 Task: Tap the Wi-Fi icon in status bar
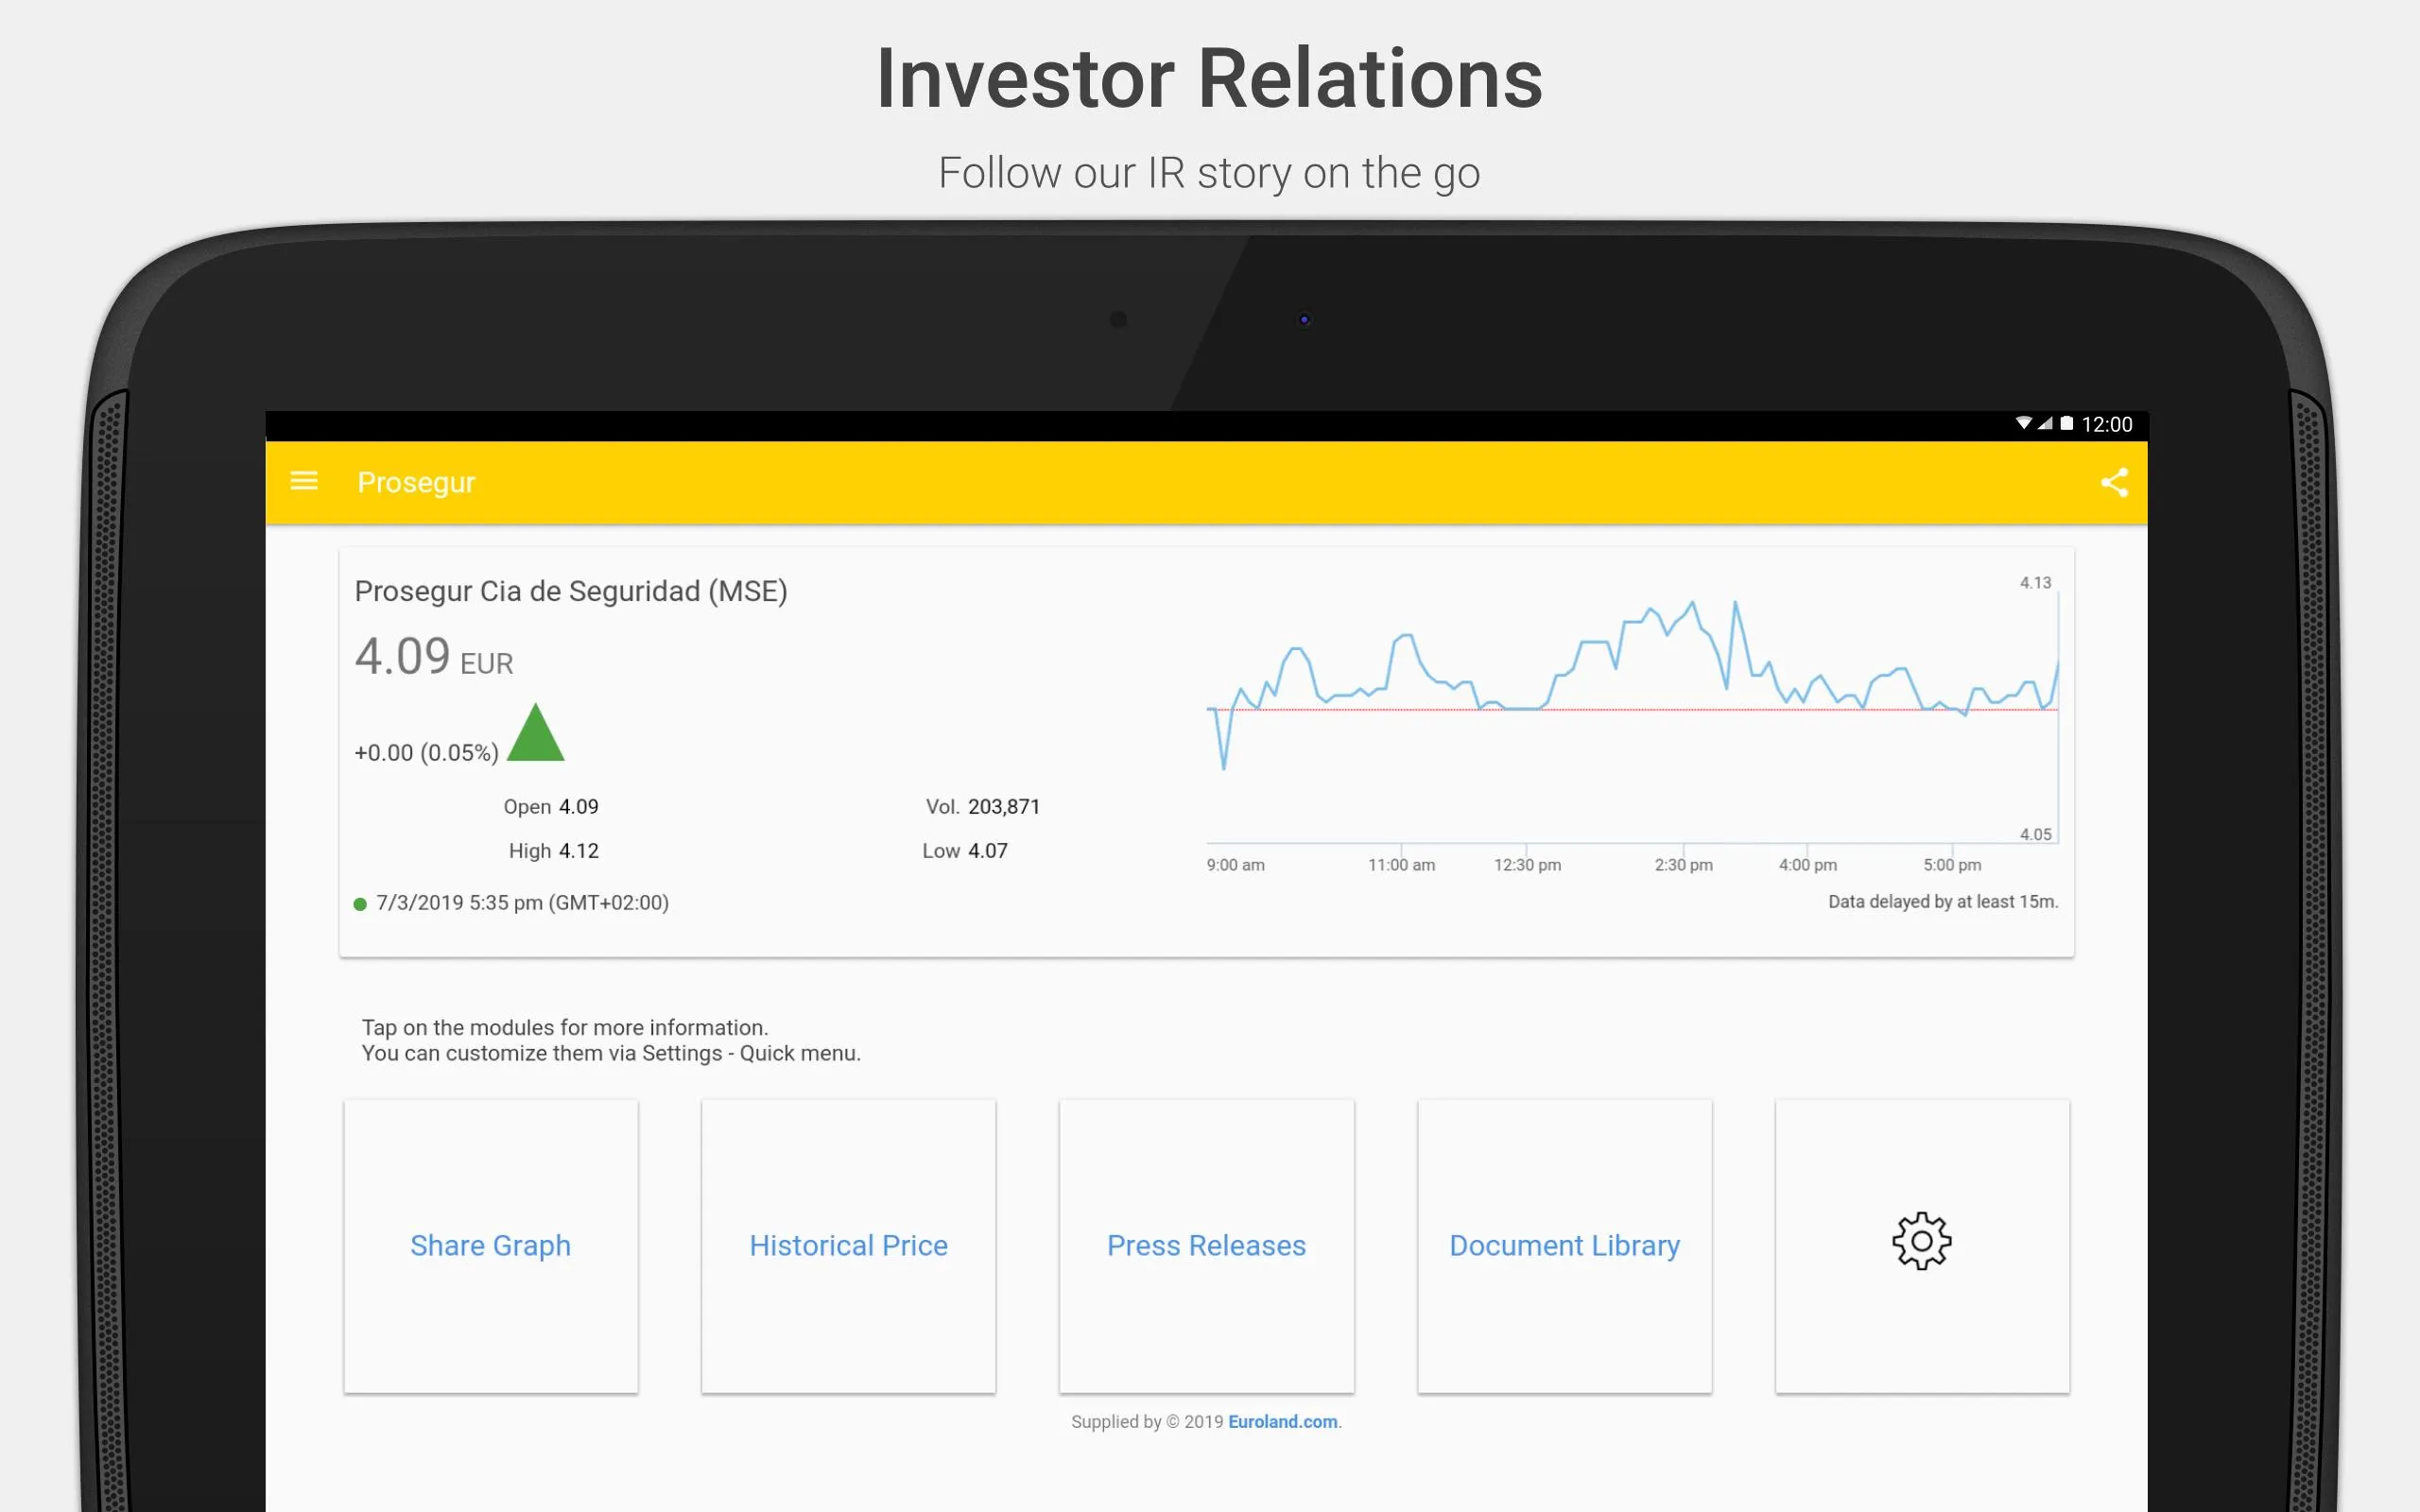pos(2023,423)
